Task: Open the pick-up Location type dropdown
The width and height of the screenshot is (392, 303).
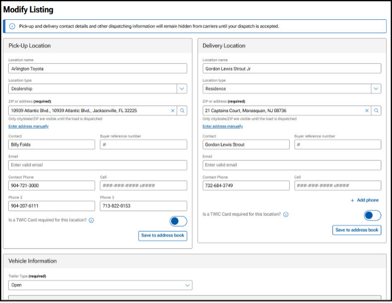Action: [182, 89]
